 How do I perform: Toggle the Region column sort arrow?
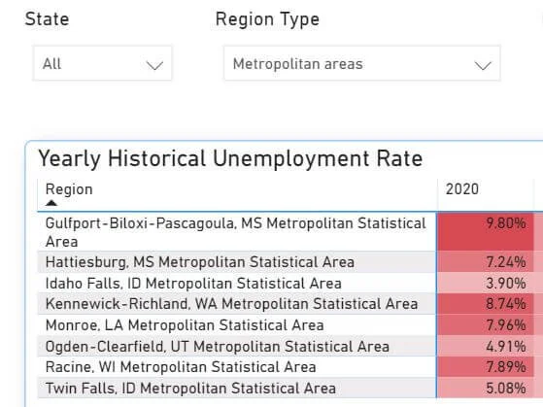[51, 203]
